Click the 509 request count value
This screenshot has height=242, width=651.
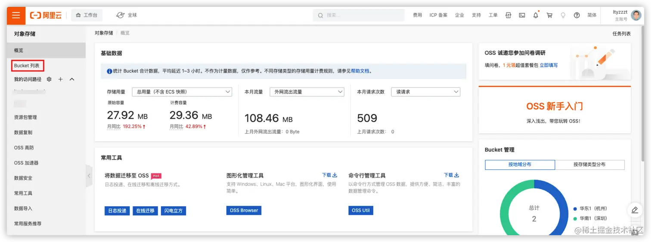367,118
